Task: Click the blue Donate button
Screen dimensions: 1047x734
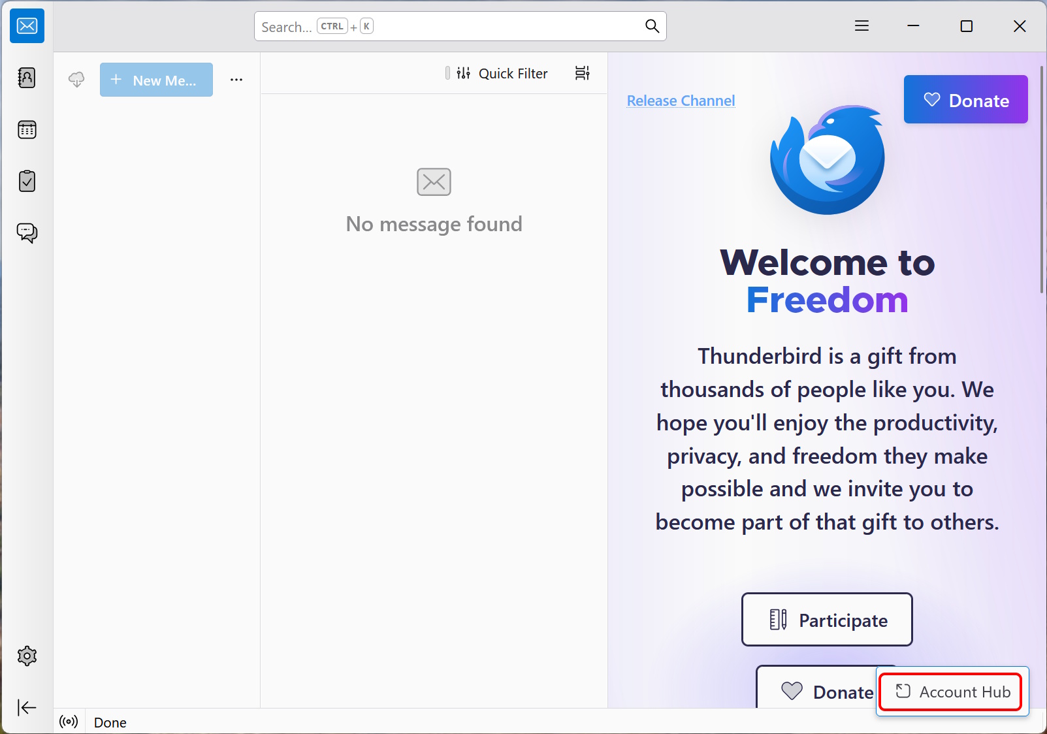Action: [965, 99]
